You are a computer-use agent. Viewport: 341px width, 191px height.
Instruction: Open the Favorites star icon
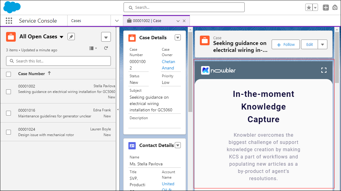click(x=309, y=8)
